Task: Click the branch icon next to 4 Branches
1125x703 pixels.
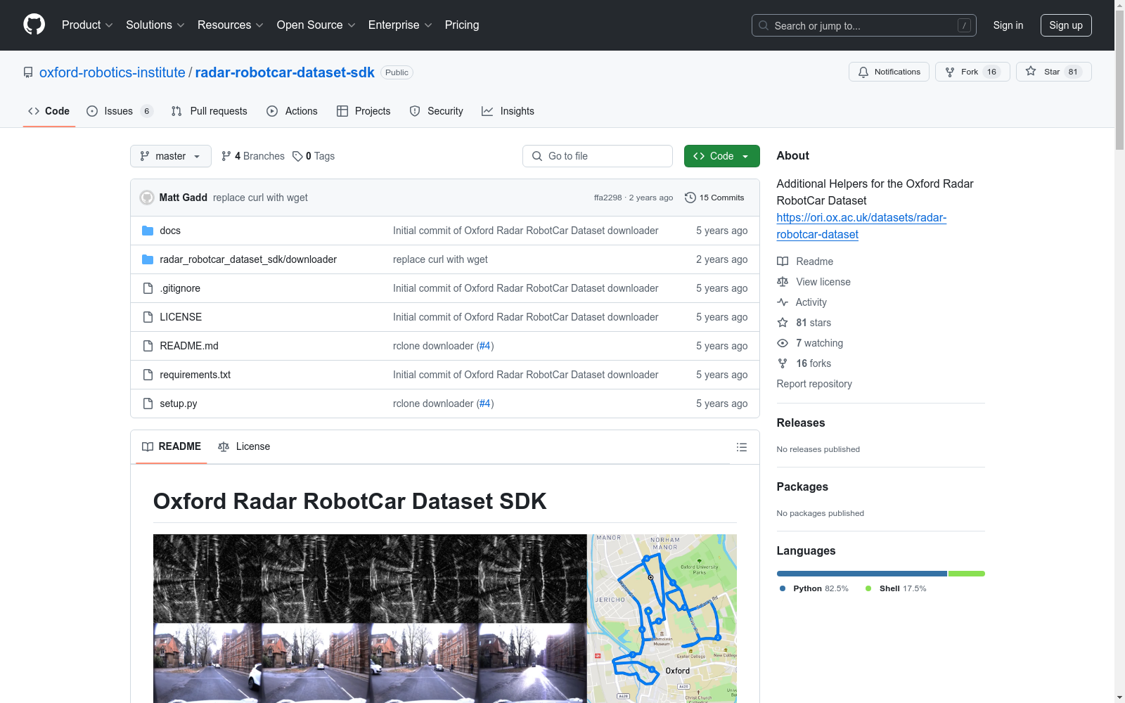Action: (226, 156)
